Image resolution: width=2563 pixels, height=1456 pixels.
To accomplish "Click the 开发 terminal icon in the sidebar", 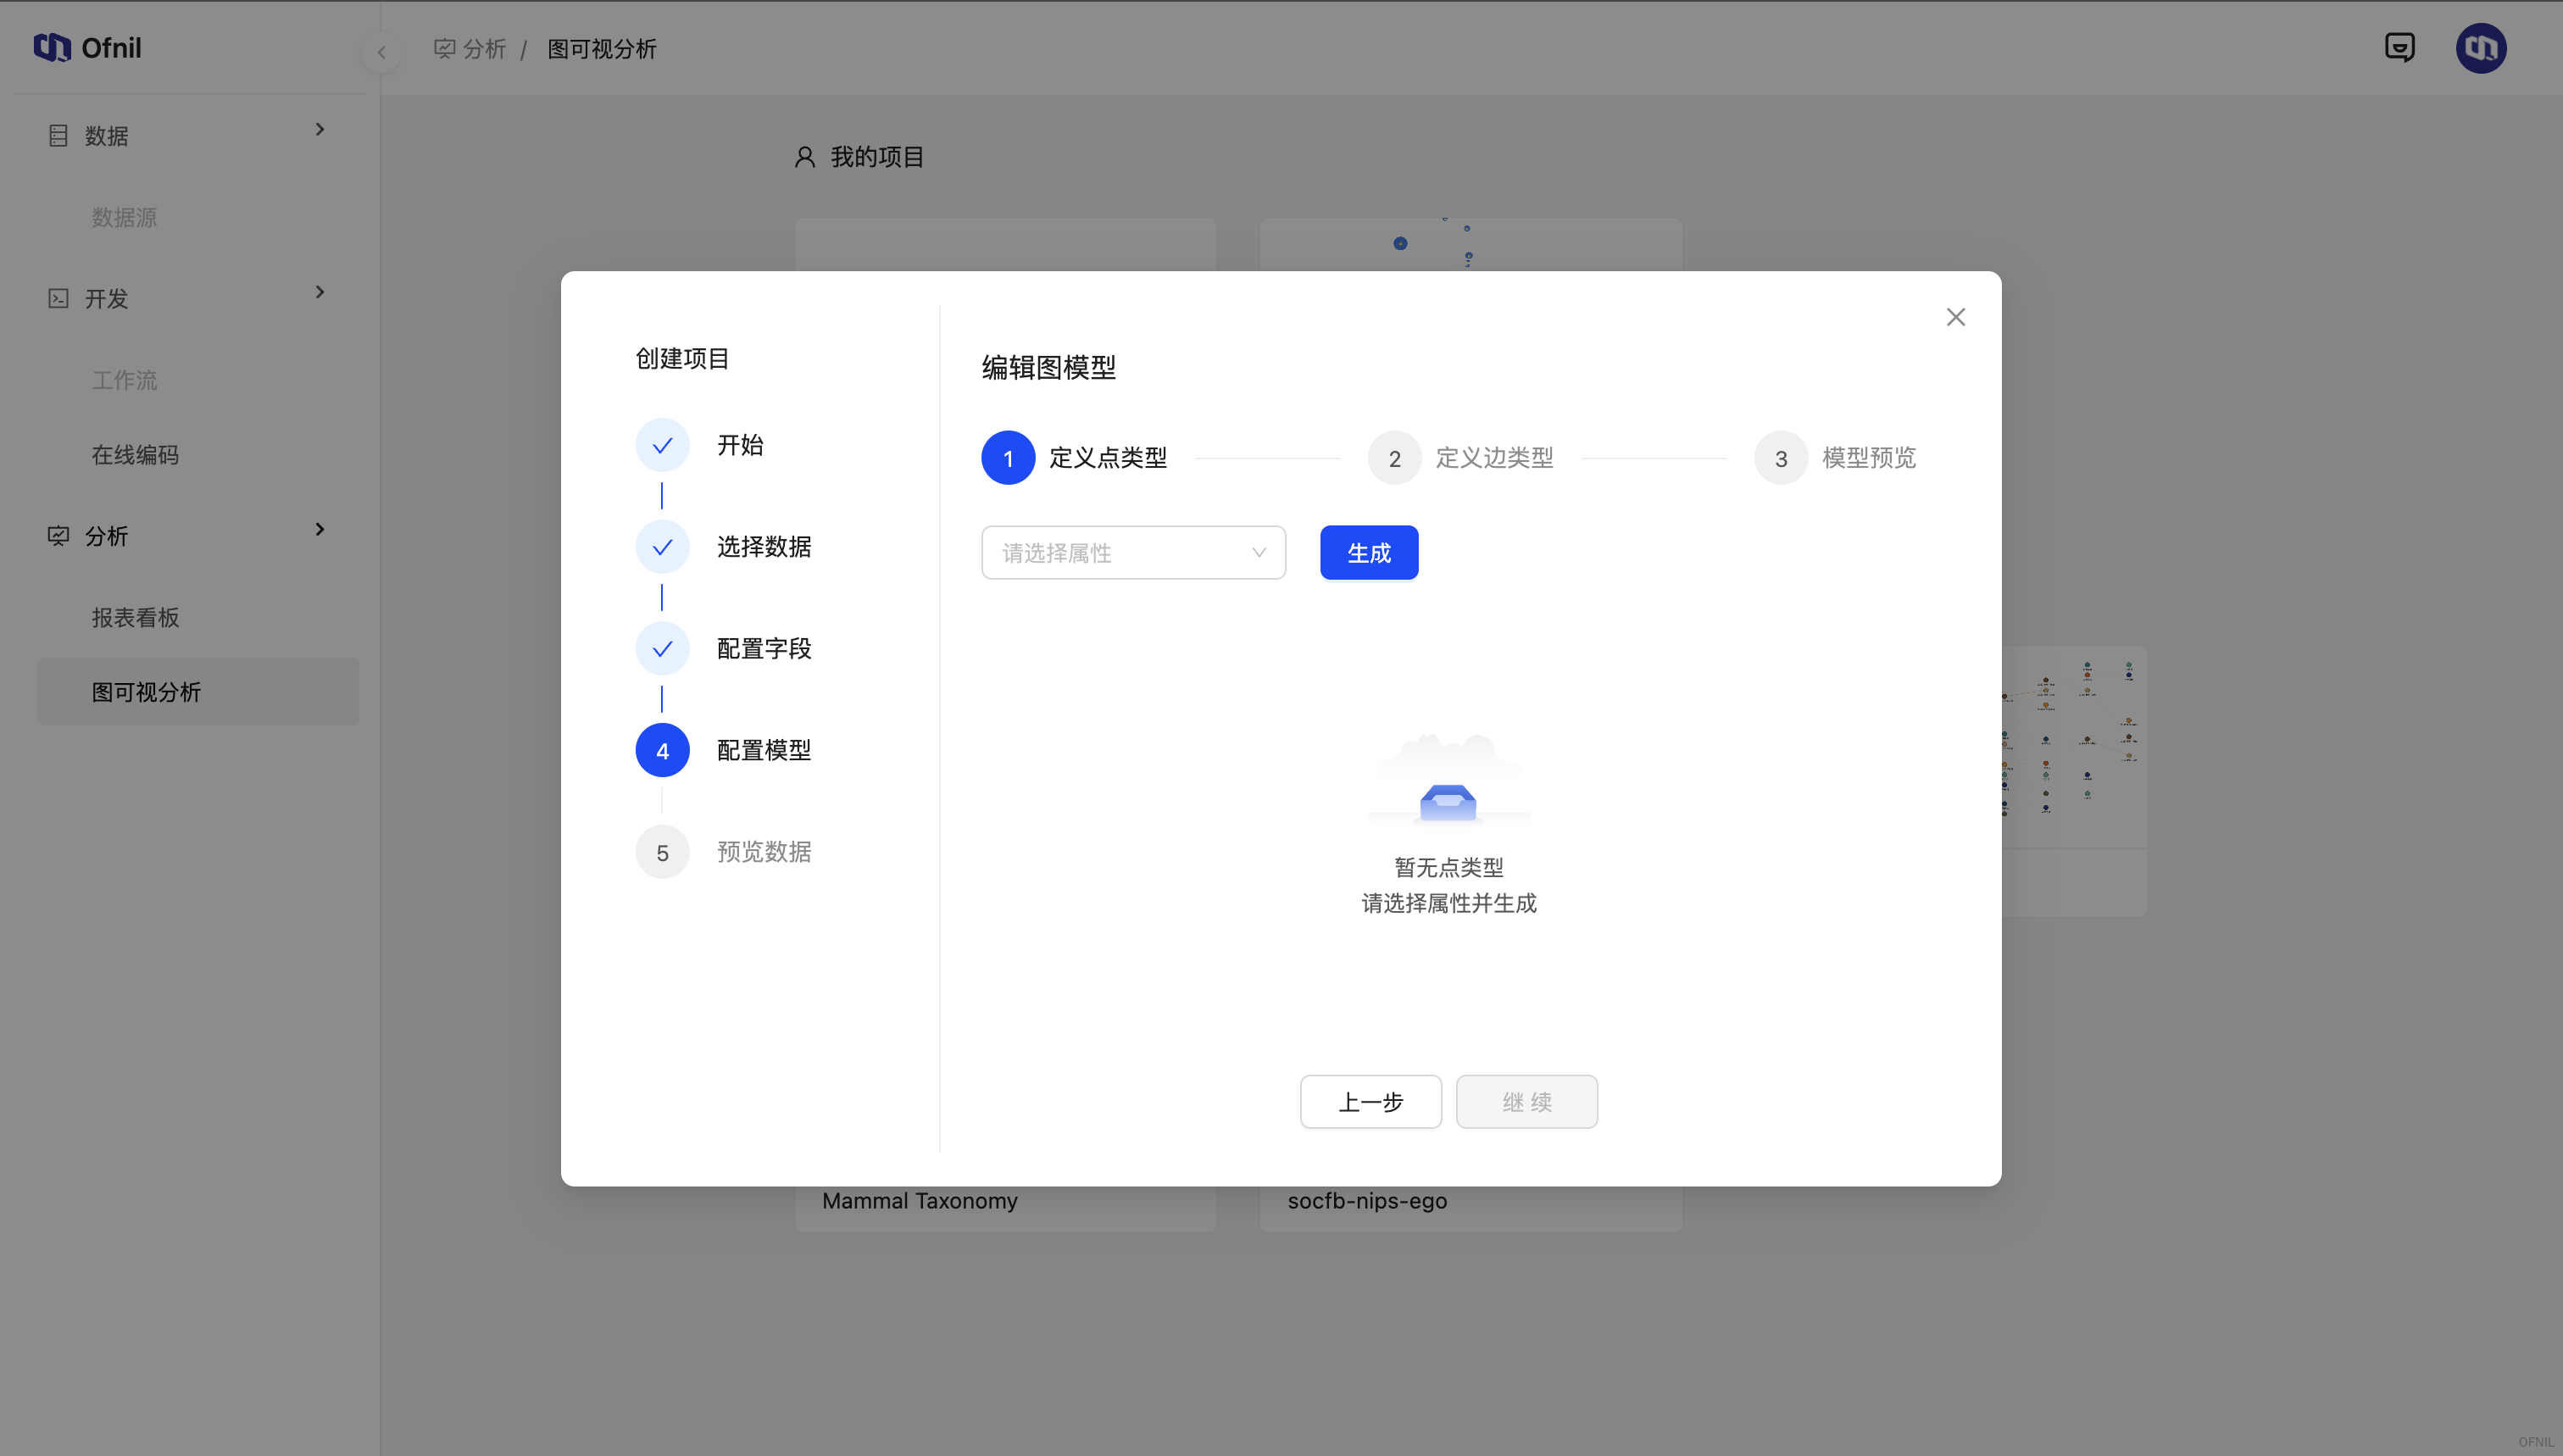I will click(58, 298).
